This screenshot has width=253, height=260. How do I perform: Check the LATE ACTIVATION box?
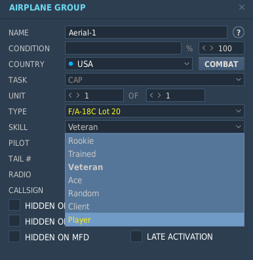tap(136, 236)
